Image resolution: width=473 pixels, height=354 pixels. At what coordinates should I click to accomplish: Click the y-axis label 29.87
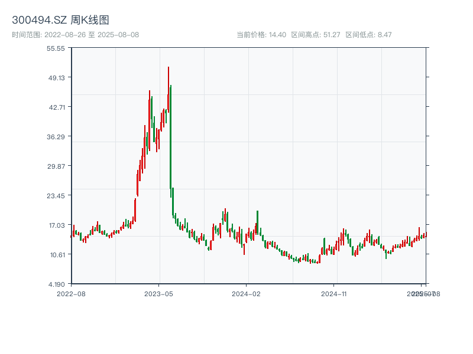pos(56,166)
